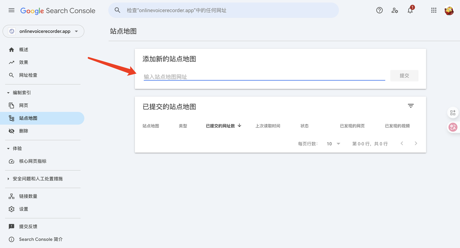460x248 pixels.
Task: Go to 概述 in the sidebar
Action: click(24, 50)
